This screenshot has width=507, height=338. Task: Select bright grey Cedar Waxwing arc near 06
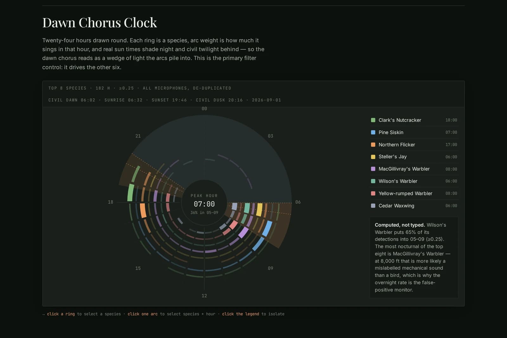click(x=234, y=207)
